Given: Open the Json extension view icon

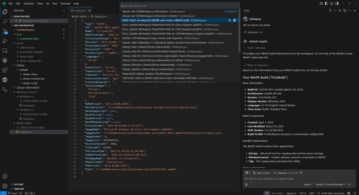Looking at the screenshot, I should click(x=5, y=80).
